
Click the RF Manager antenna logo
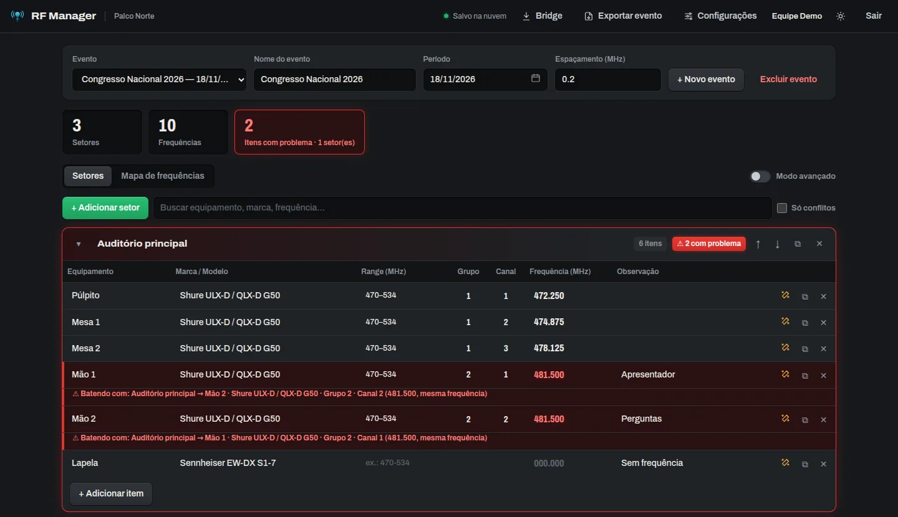(x=17, y=16)
